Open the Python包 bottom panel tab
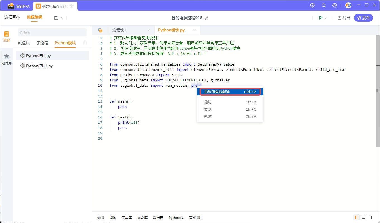Screen dimensions: 380x223 [176, 218]
